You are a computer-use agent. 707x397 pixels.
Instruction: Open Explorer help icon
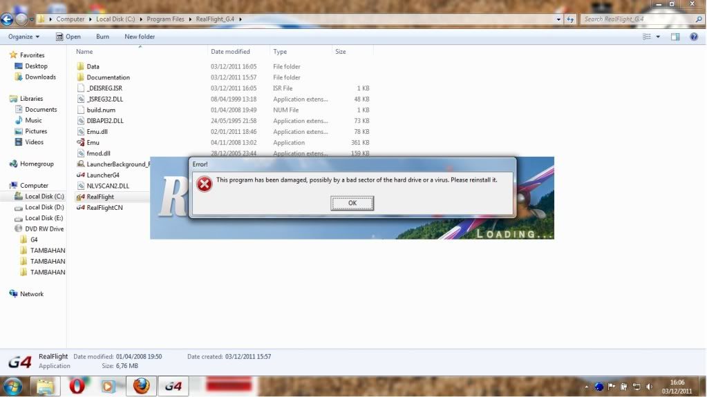click(x=694, y=37)
